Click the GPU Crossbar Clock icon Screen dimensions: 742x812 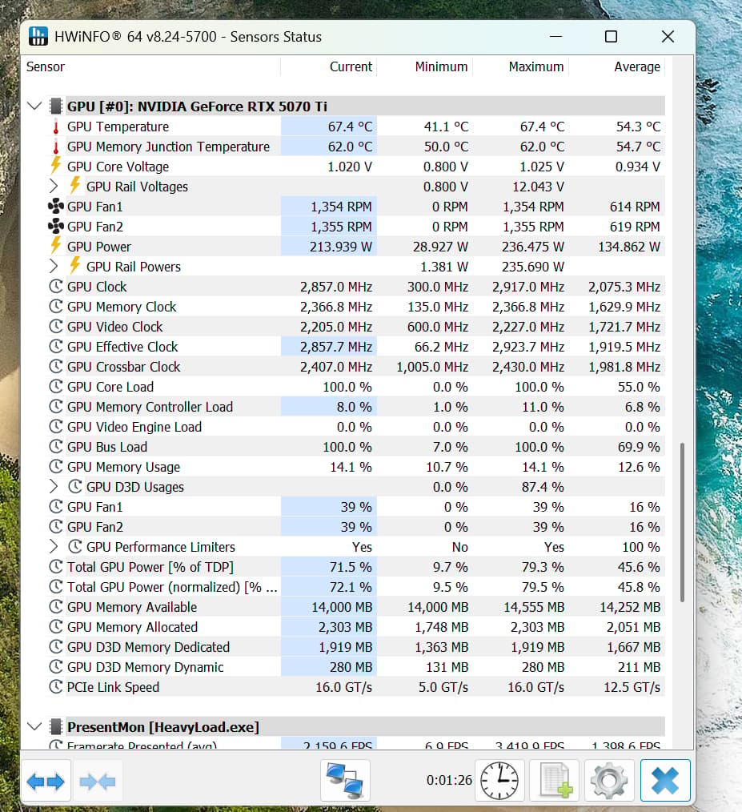pyautogui.click(x=56, y=367)
